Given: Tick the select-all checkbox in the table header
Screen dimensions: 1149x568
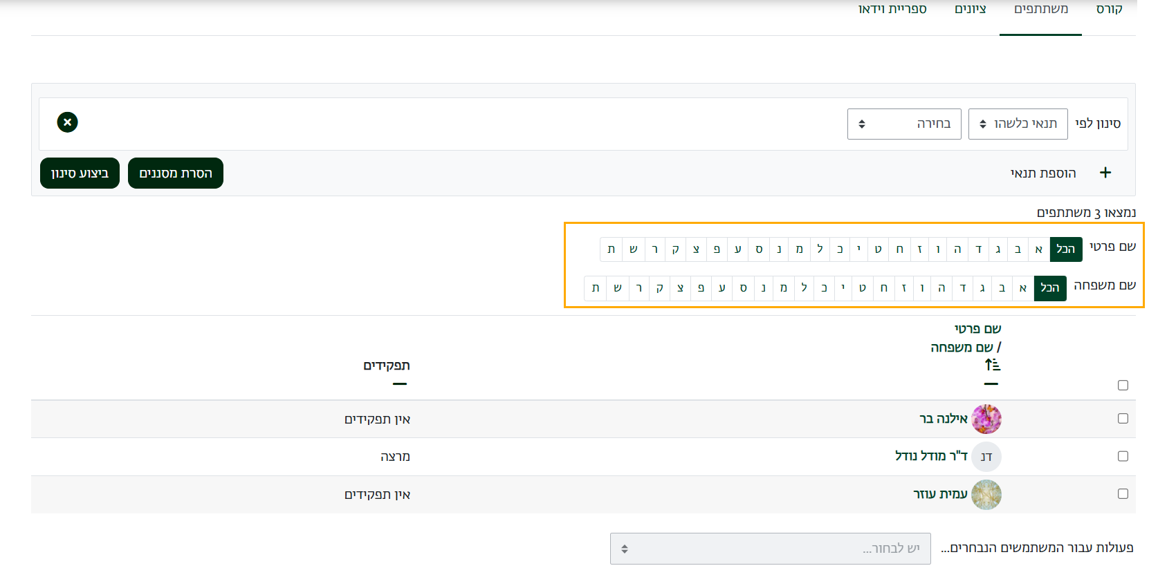Looking at the screenshot, I should point(1123,385).
